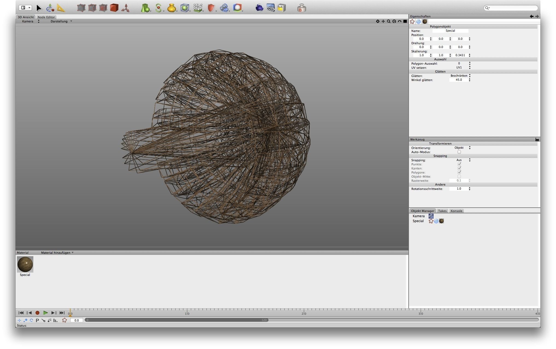Image resolution: width=556 pixels, height=349 pixels.
Task: Open the red shield tag icon menu
Action: 211,8
